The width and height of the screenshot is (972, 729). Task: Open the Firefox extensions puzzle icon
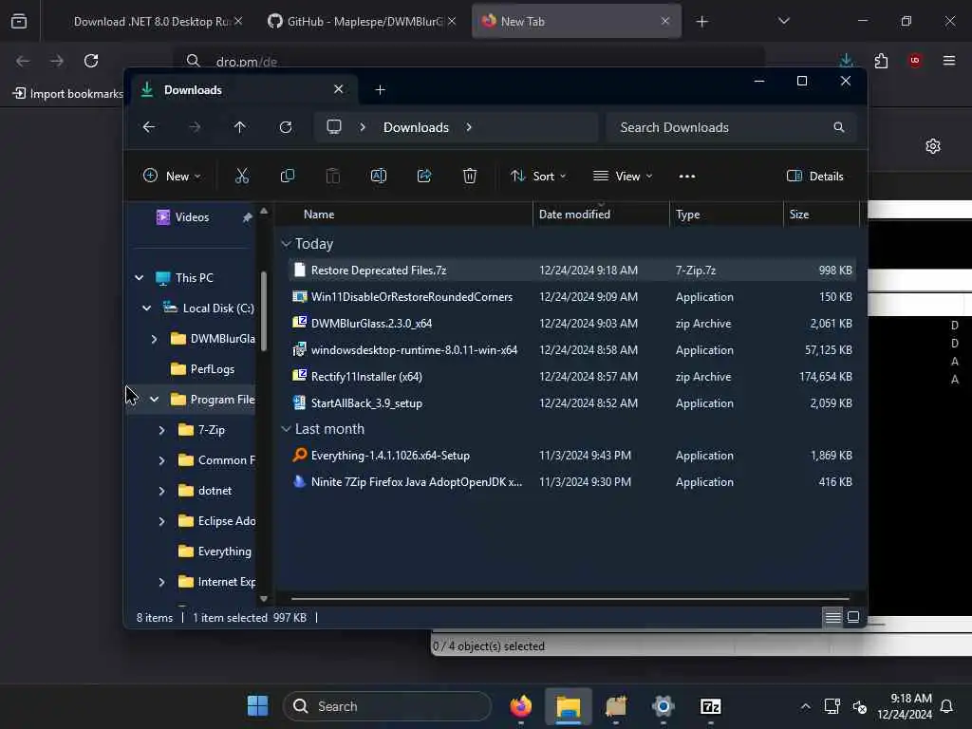pyautogui.click(x=881, y=61)
